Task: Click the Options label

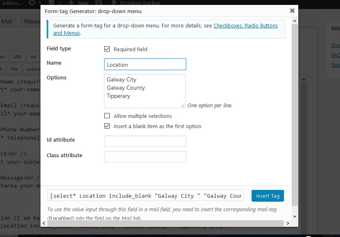Action: pyautogui.click(x=56, y=78)
